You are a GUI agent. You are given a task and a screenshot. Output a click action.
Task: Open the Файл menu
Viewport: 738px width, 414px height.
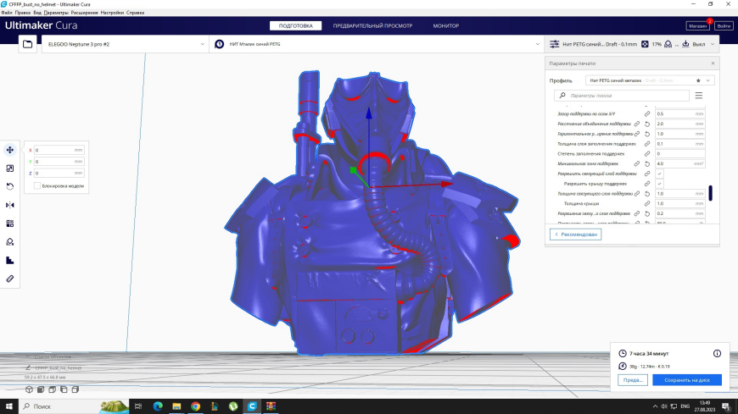point(7,13)
